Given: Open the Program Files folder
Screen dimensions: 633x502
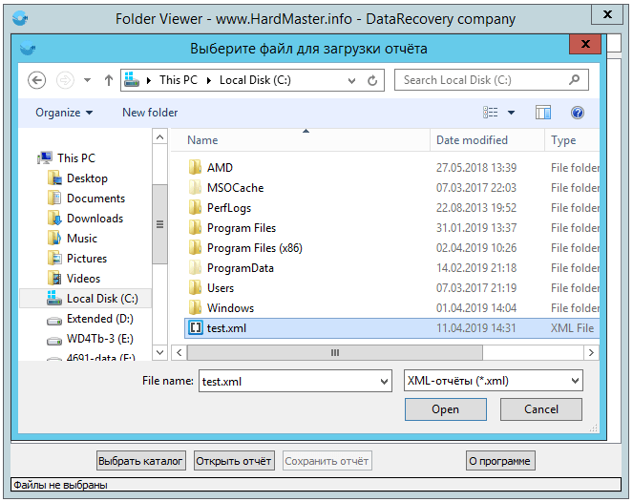Looking at the screenshot, I should click(x=241, y=228).
